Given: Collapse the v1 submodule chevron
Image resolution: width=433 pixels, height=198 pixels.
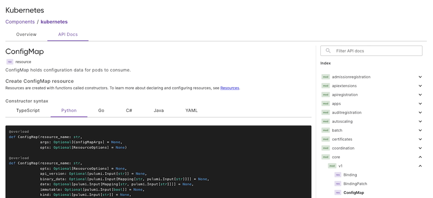Looking at the screenshot, I should click(420, 166).
